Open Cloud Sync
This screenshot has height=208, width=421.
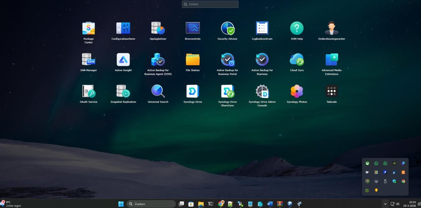[x=297, y=60]
